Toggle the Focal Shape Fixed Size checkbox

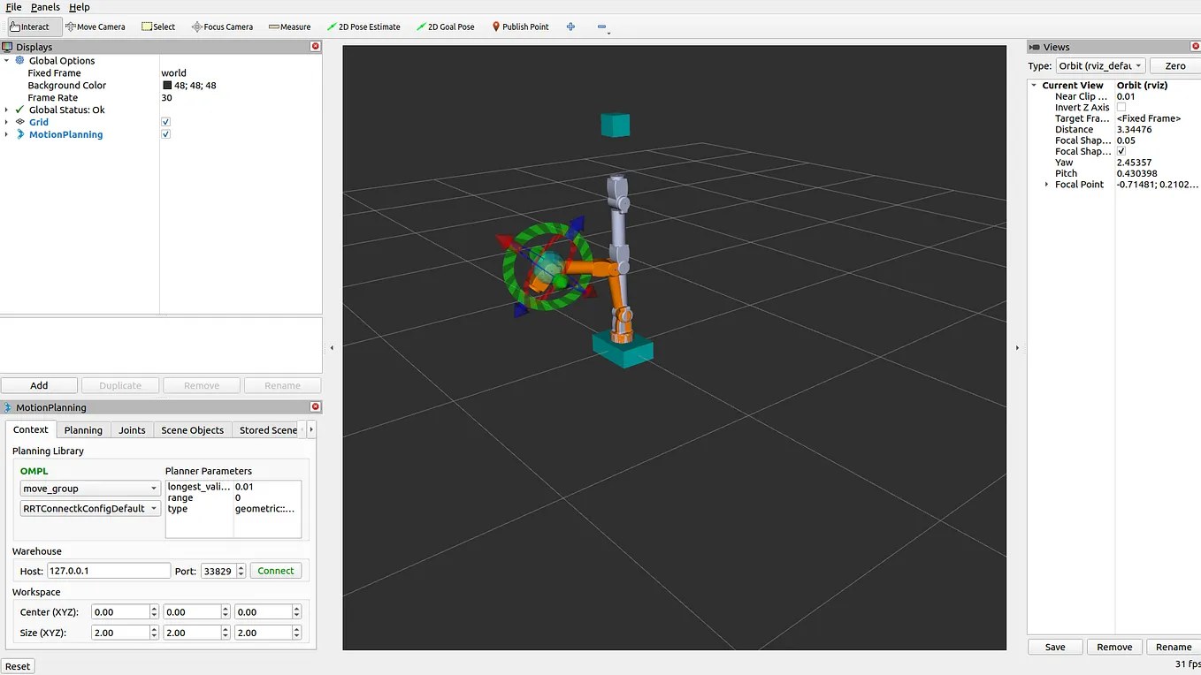click(x=1121, y=151)
